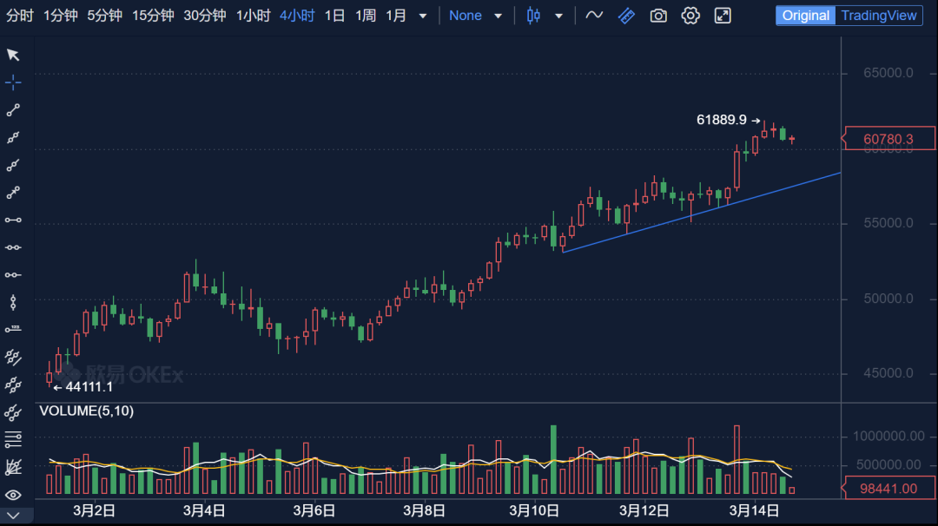Viewport: 938px width, 526px height.
Task: Click the 65000.0 price axis label
Action: tap(888, 73)
